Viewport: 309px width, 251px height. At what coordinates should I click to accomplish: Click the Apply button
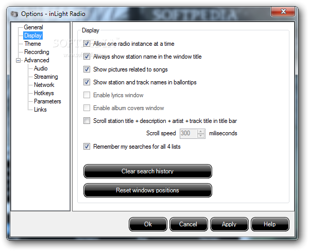[x=229, y=224]
